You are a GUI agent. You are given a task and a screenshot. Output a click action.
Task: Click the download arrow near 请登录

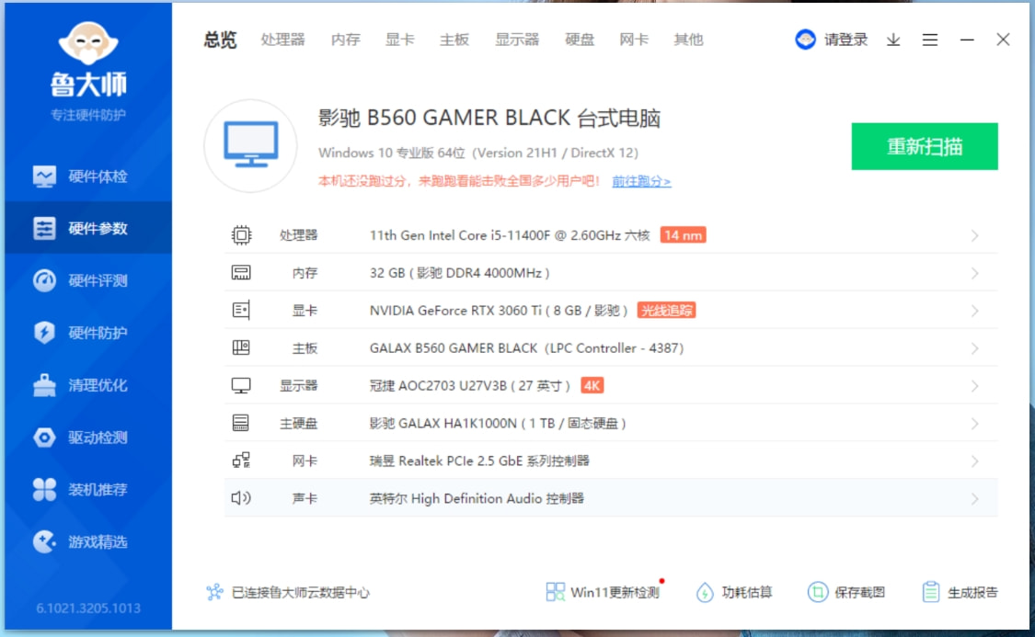[x=891, y=40]
